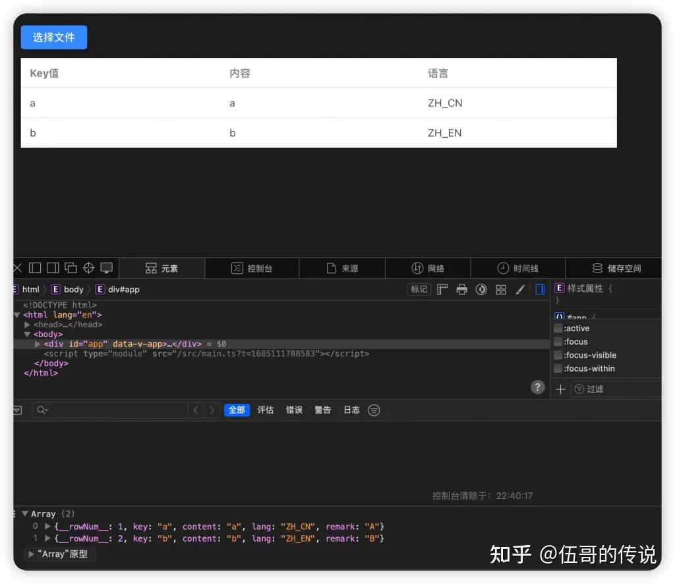Toggle the right sidebar panel icon
This screenshot has height=584, width=675.
click(541, 289)
